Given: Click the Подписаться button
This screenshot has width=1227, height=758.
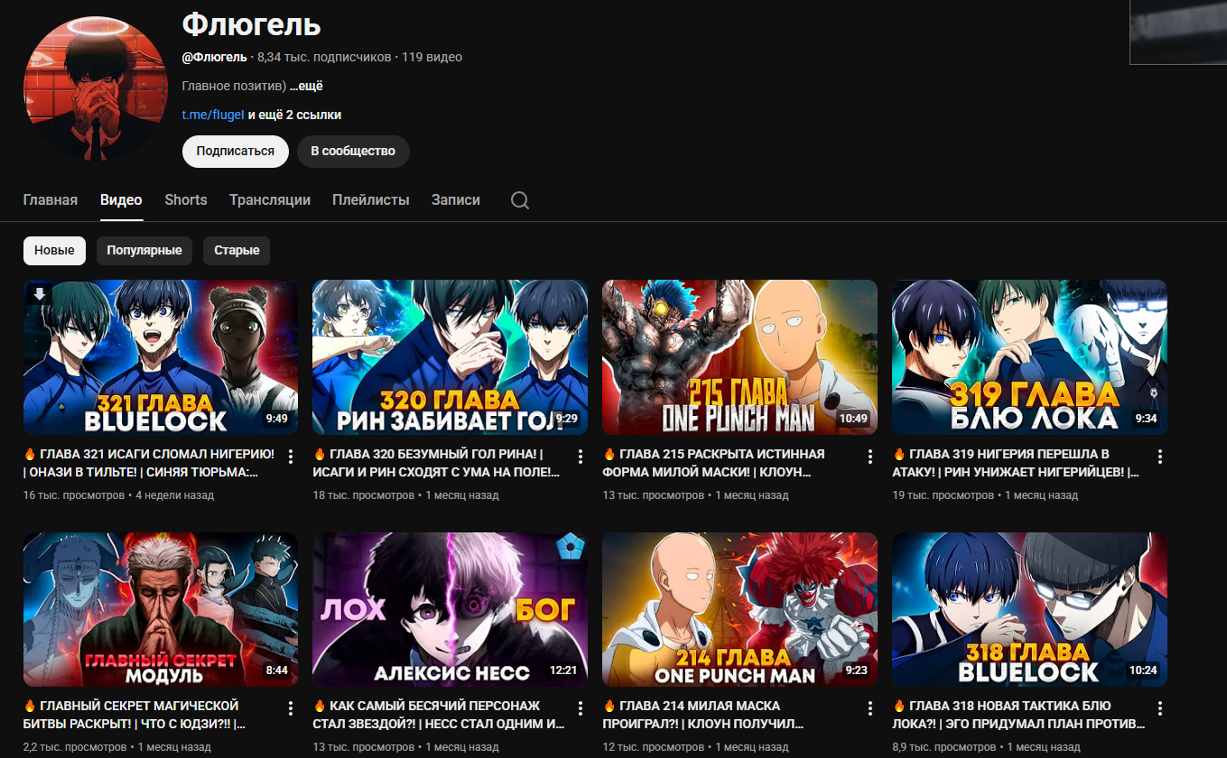Looking at the screenshot, I should point(236,152).
